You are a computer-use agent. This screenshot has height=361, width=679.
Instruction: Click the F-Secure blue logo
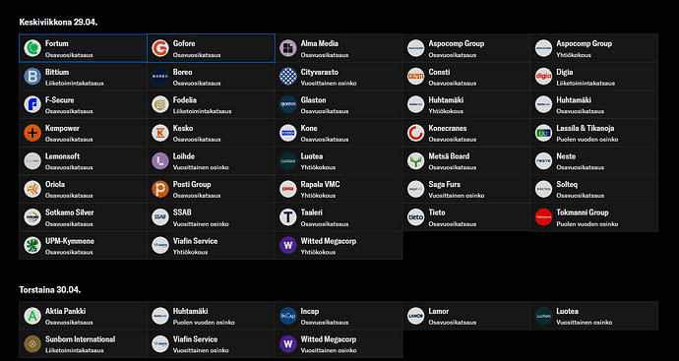(x=32, y=104)
